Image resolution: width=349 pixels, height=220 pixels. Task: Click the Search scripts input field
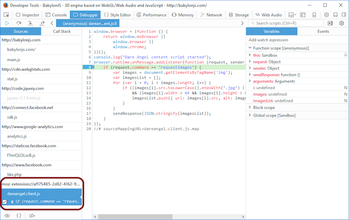288,23
